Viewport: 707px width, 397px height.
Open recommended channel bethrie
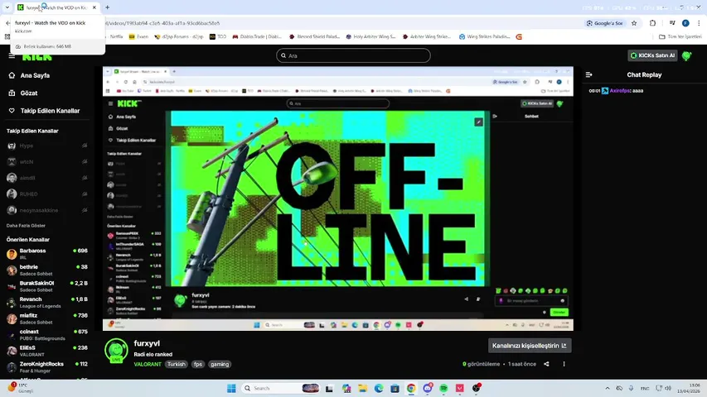click(47, 270)
